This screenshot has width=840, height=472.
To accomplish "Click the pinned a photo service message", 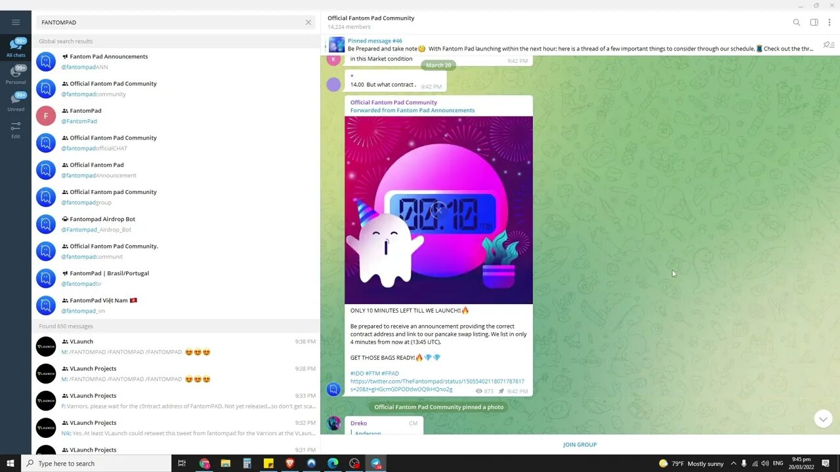I will point(439,407).
